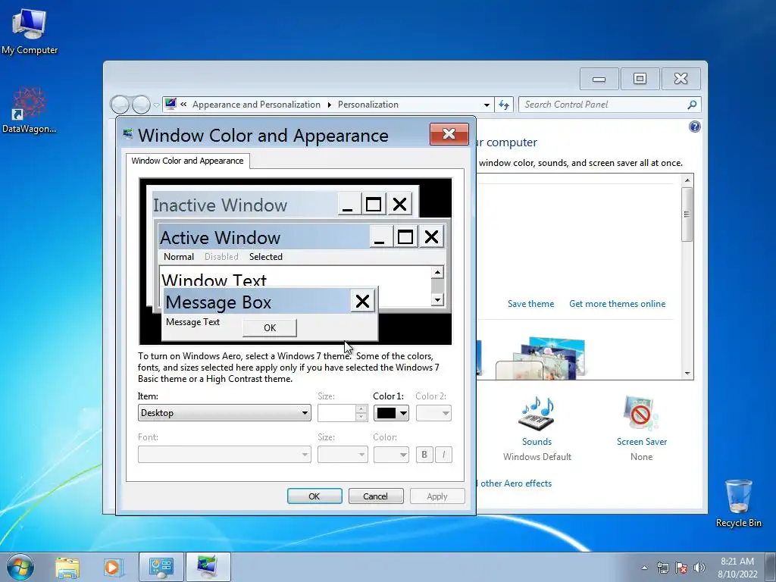
Task: Click the Windows Start orb
Action: [x=20, y=567]
